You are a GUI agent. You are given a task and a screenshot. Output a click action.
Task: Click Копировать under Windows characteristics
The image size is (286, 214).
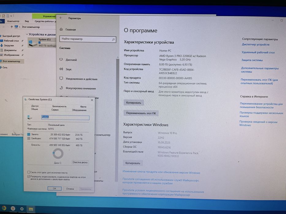[x=133, y=163]
